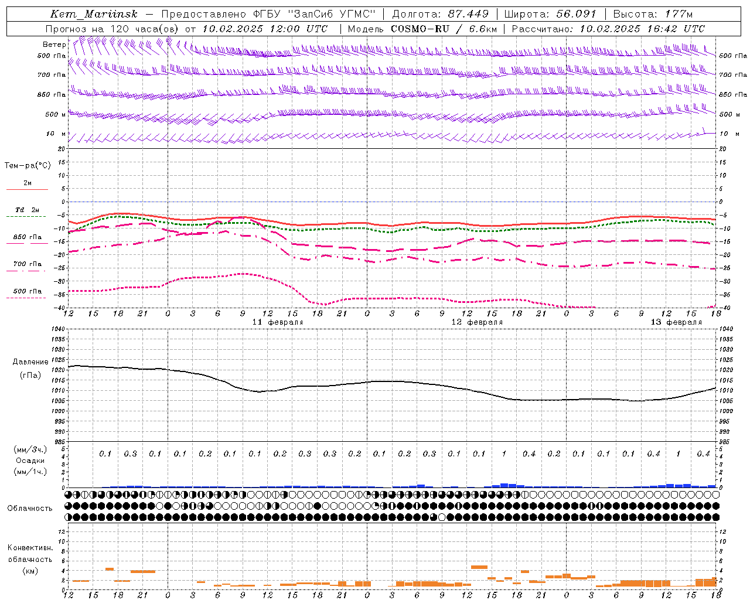Click the Давление panel label
This screenshot has height=600, width=750.
click(31, 362)
